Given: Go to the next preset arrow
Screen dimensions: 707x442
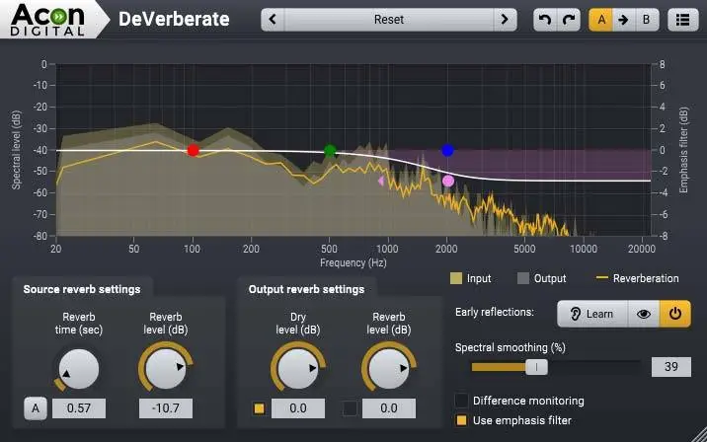Looking at the screenshot, I should click(505, 20).
